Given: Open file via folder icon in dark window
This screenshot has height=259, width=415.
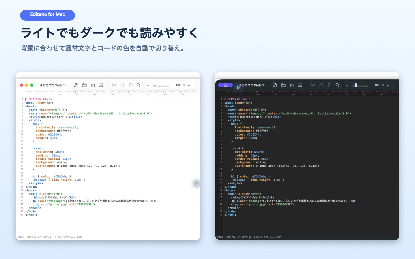Looking at the screenshot, I should 283,85.
